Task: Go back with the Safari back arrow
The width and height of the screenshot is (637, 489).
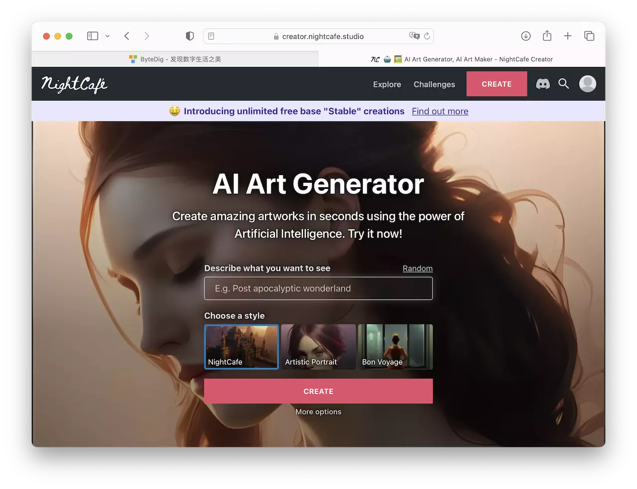Action: click(x=127, y=36)
